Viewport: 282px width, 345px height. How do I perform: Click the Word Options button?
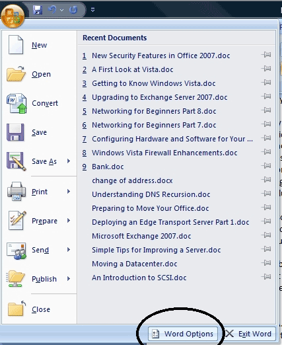(183, 334)
